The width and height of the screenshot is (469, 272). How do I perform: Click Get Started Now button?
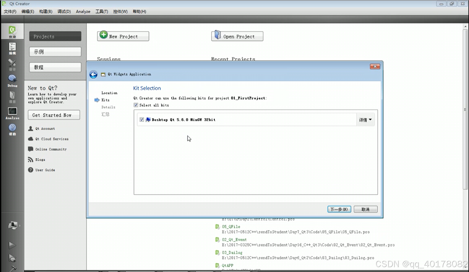pyautogui.click(x=54, y=115)
